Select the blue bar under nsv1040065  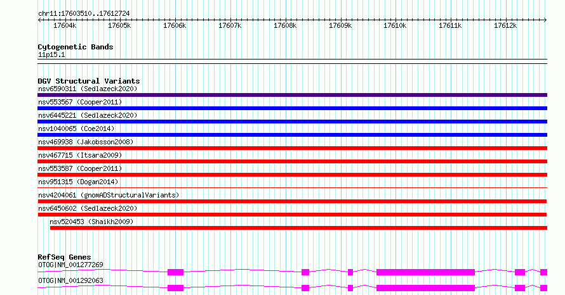coord(292,135)
